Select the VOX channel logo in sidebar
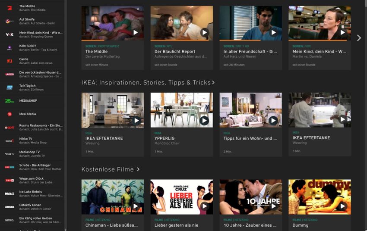 (9, 34)
